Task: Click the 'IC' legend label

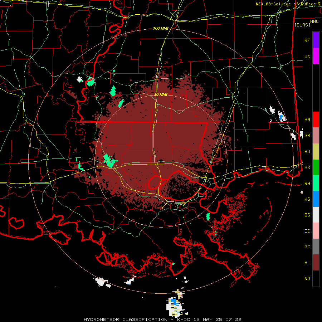Action: point(307,231)
